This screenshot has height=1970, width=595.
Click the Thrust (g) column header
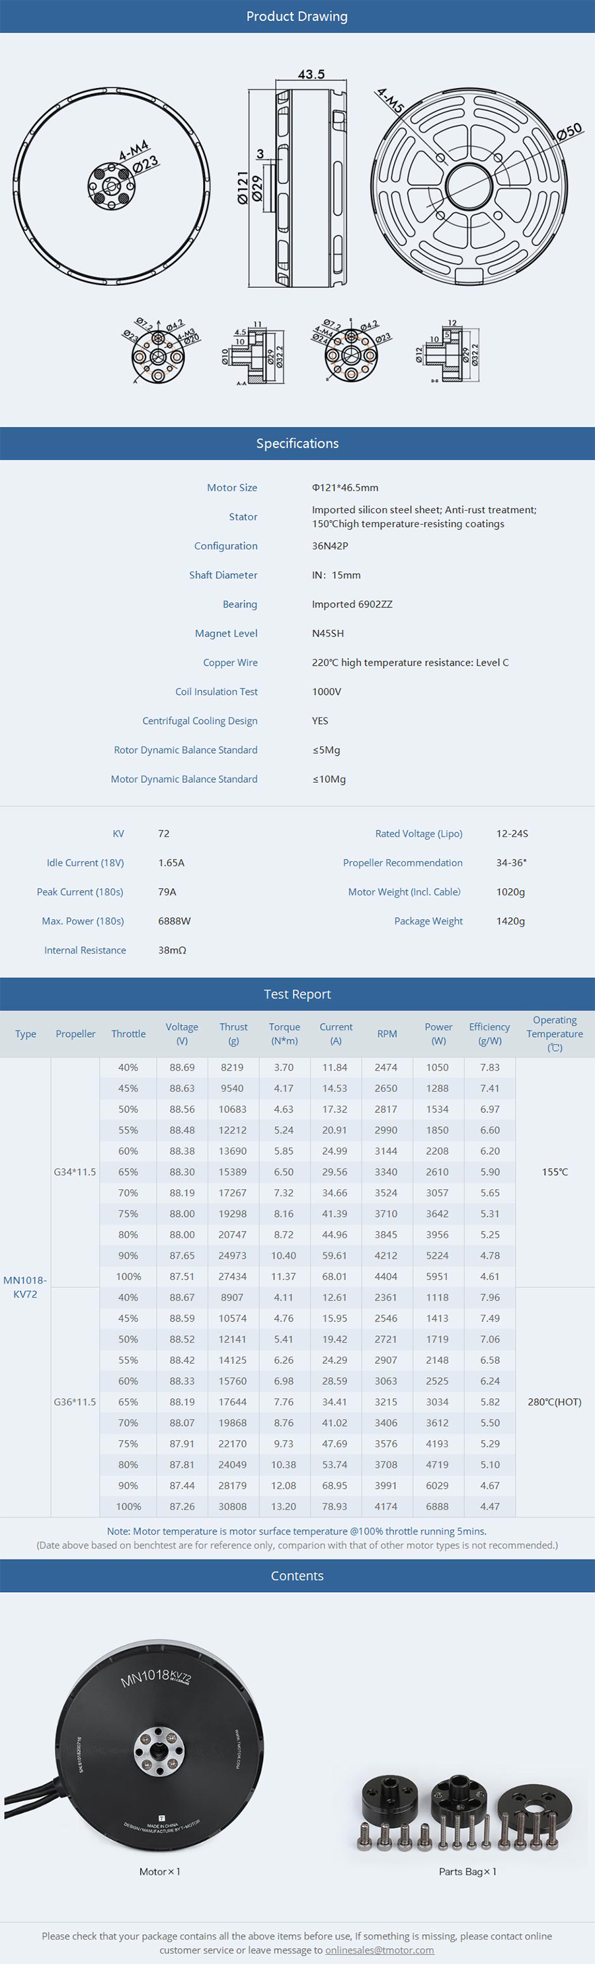coord(233,1034)
